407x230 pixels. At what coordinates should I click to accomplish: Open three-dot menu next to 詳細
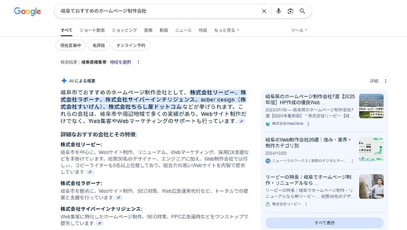[x=385, y=81]
